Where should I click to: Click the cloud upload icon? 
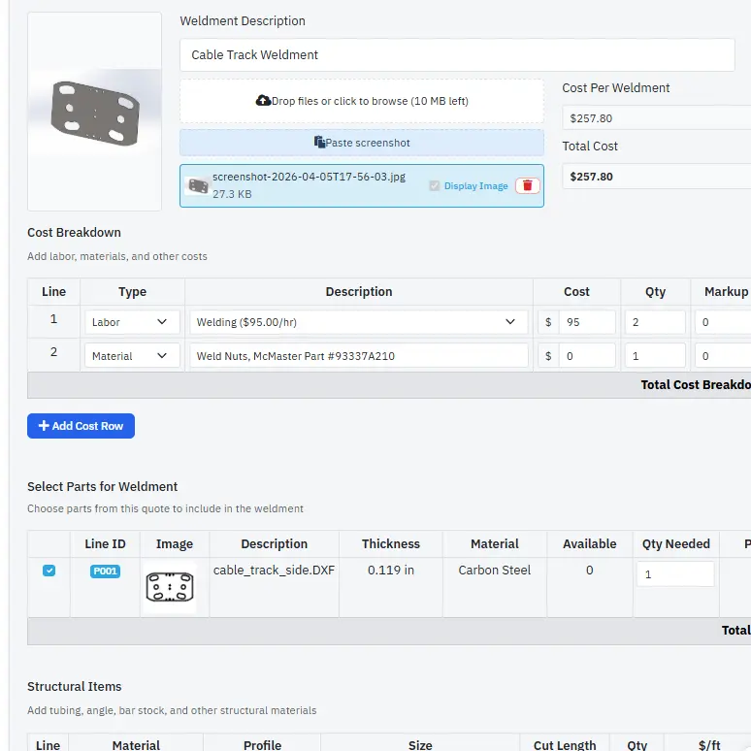(263, 101)
